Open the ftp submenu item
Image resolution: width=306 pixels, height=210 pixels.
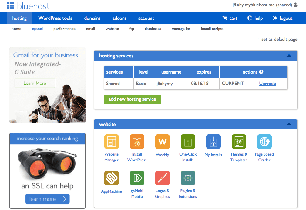click(132, 29)
